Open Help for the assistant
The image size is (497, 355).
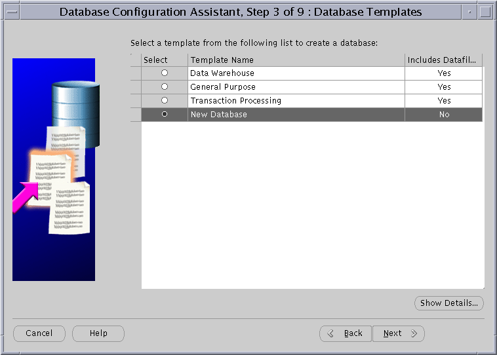click(98, 333)
